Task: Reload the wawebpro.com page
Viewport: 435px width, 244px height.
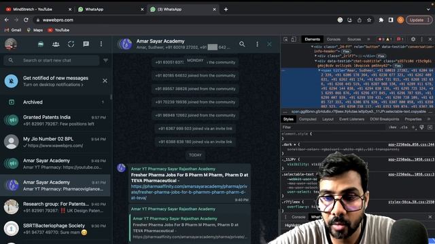Action: (x=26, y=20)
